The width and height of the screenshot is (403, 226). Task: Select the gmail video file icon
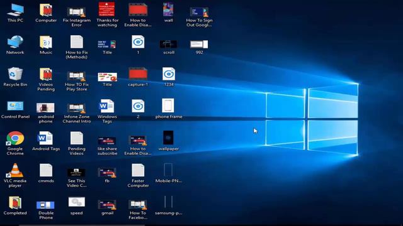click(107, 208)
